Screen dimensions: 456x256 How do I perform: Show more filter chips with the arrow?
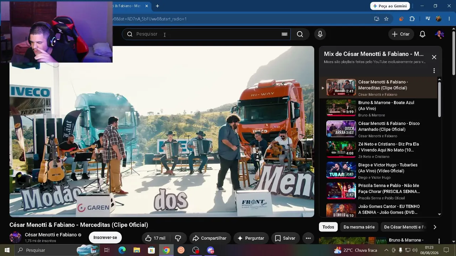coord(435,227)
